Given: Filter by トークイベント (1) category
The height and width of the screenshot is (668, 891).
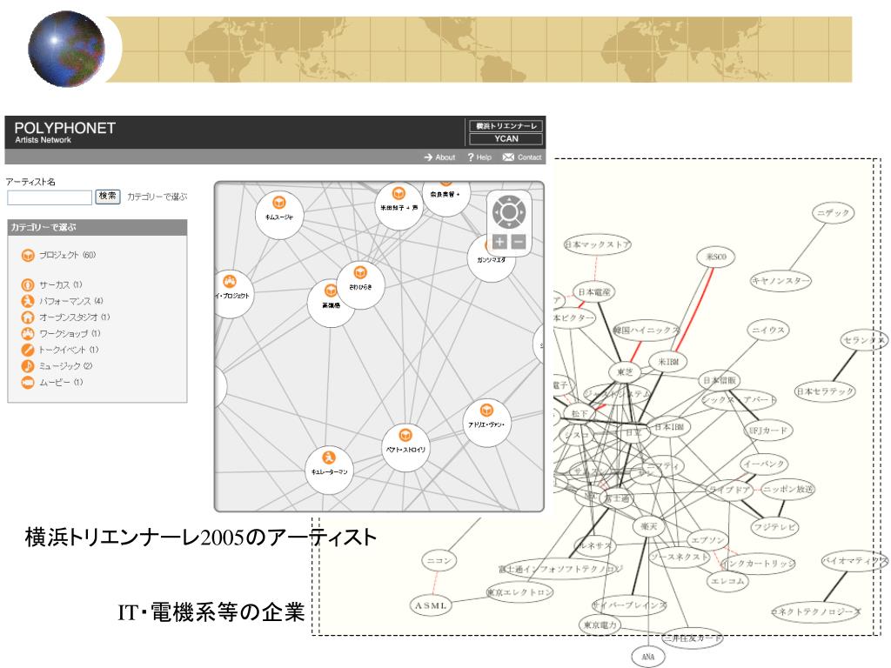Looking at the screenshot, I should pos(69,350).
